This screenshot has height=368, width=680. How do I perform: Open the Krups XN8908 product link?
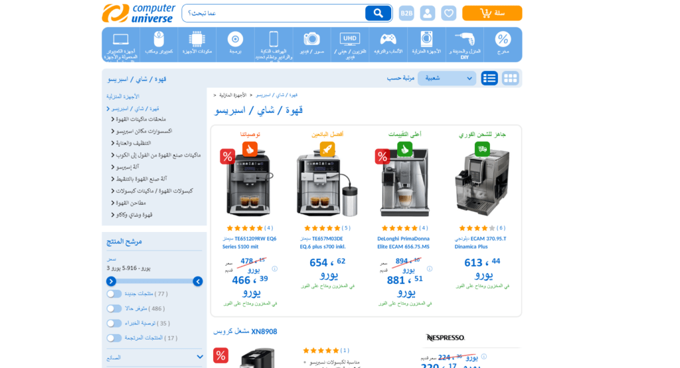pyautogui.click(x=245, y=332)
